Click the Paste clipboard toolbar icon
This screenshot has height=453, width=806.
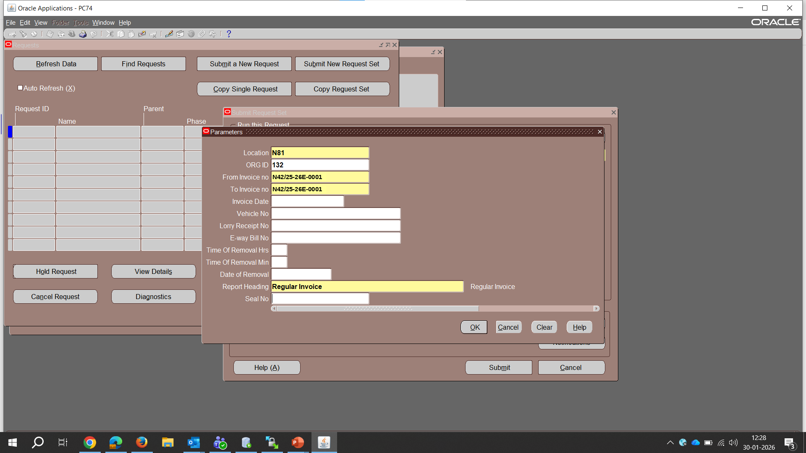(131, 34)
